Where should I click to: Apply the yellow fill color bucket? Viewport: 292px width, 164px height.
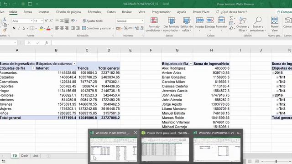41,28
